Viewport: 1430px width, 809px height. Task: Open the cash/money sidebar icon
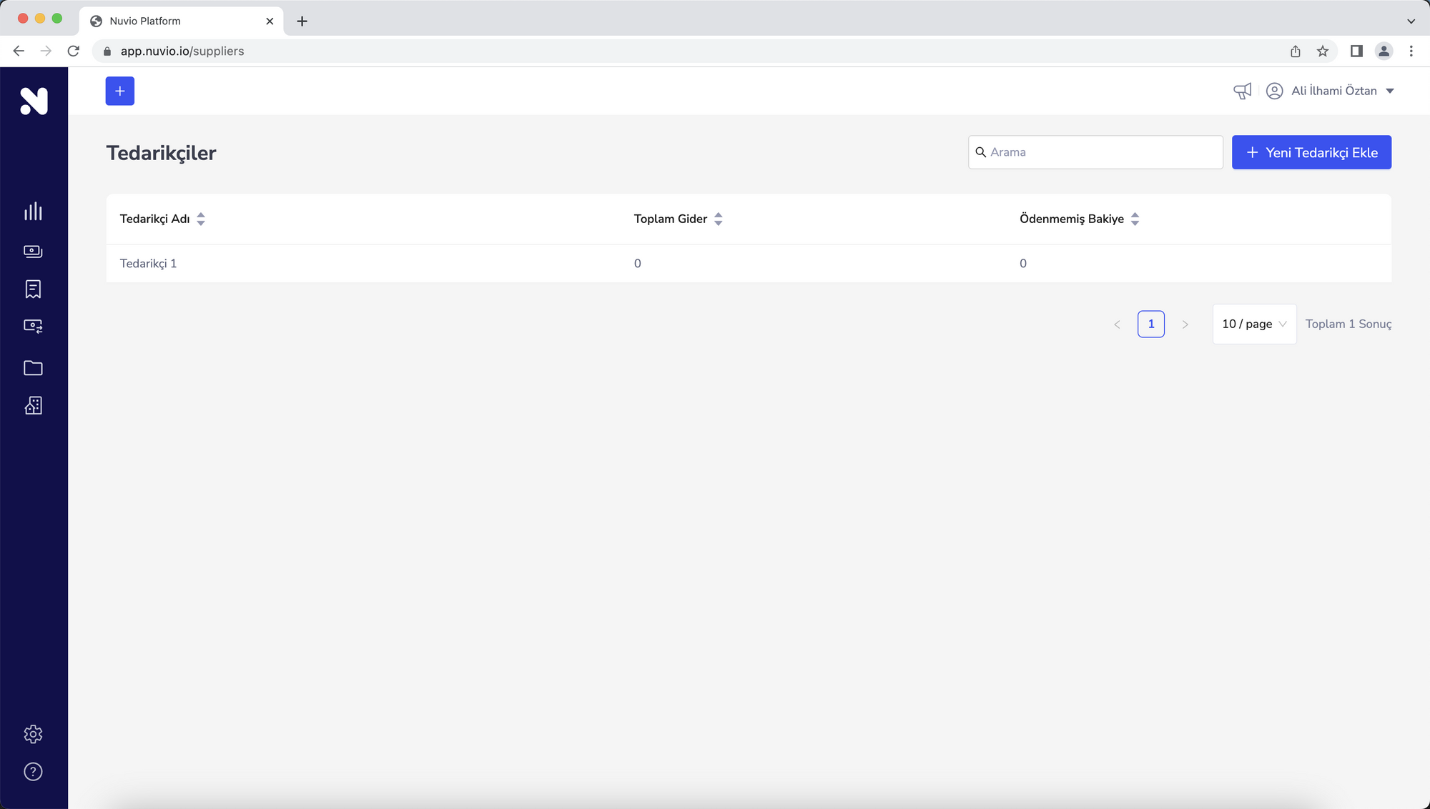(33, 251)
